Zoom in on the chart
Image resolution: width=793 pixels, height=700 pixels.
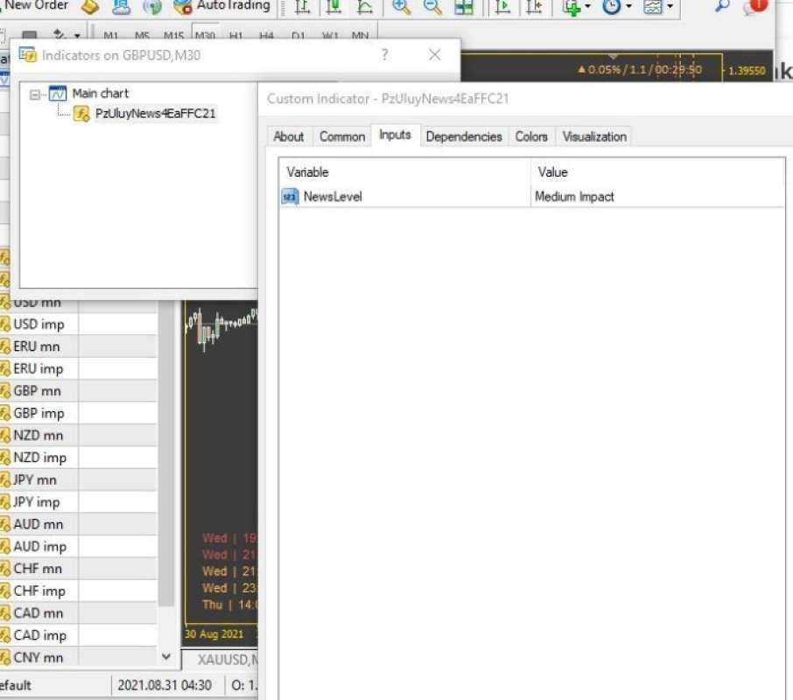pos(404,7)
